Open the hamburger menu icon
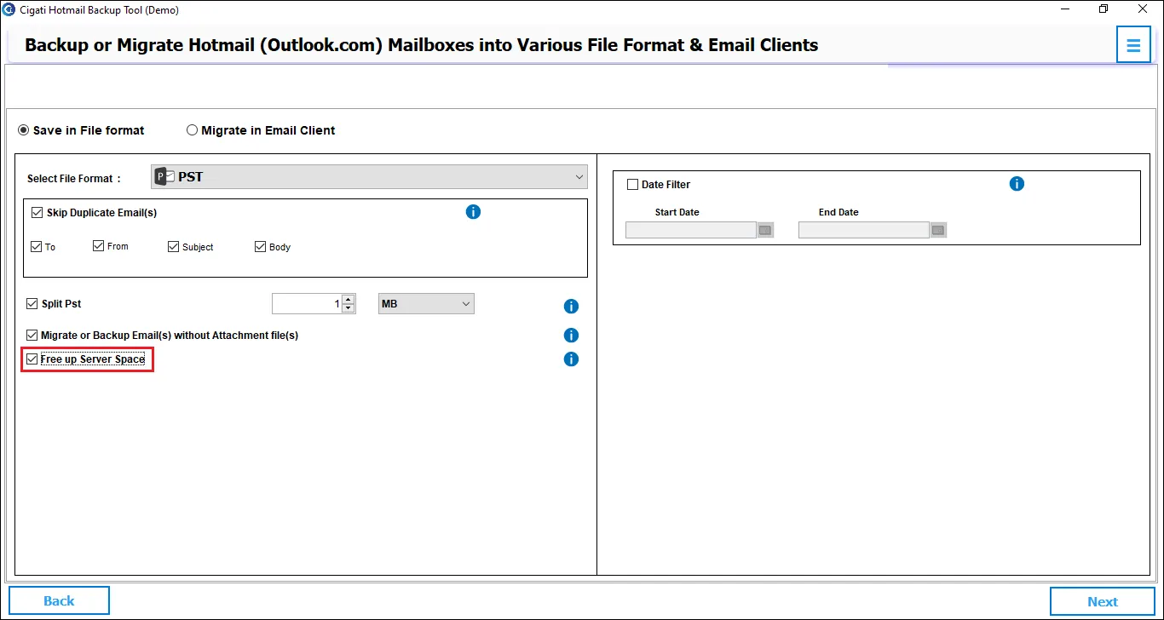 pyautogui.click(x=1133, y=45)
